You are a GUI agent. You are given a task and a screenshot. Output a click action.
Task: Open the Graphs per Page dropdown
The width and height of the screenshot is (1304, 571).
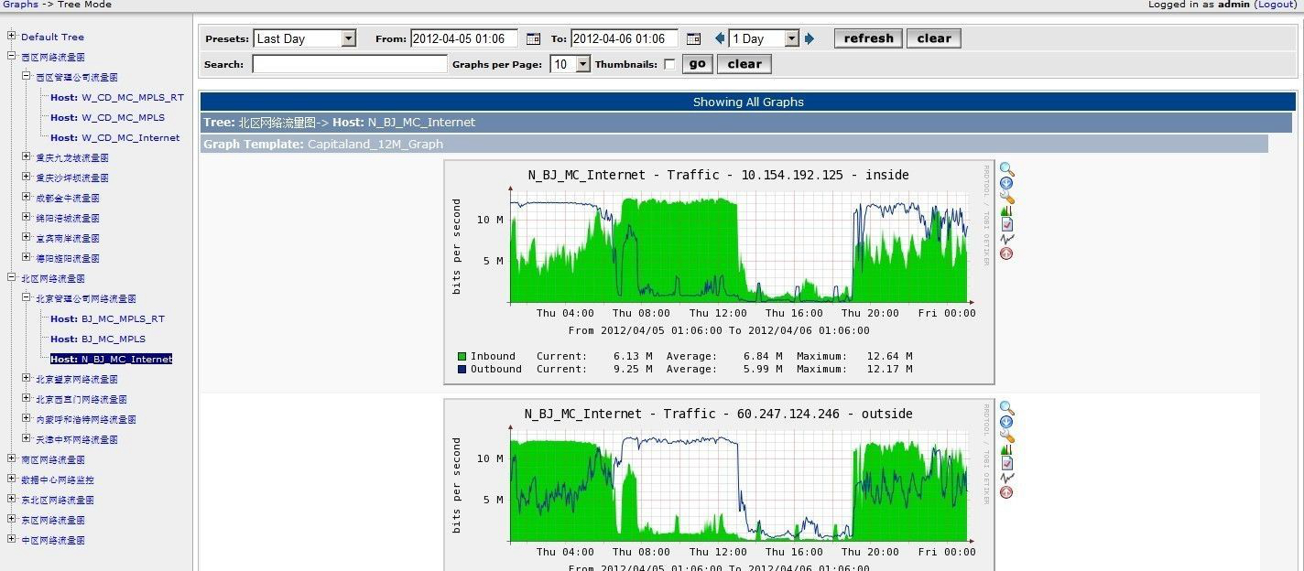coord(570,64)
